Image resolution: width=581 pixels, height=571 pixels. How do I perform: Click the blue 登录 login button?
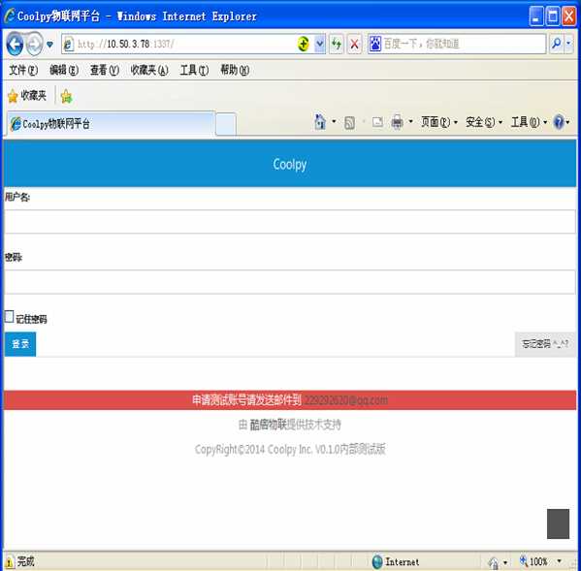tap(20, 344)
